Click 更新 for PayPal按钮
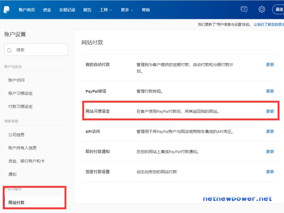The width and height of the screenshot is (284, 213). (270, 91)
